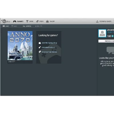Click Browse Free Games link
This screenshot has height=114, width=114.
(x=48, y=52)
